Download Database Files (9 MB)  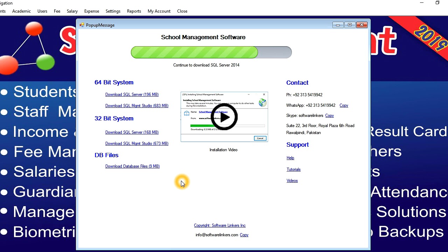132,166
